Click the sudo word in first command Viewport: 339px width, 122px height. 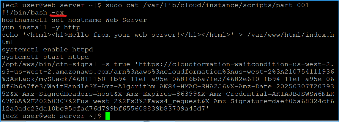(114, 6)
